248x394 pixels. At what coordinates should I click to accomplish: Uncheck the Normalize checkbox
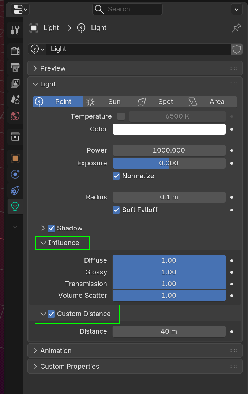[x=116, y=176]
